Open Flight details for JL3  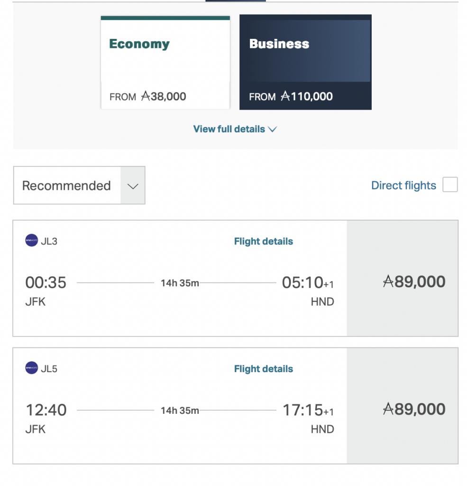[263, 242]
